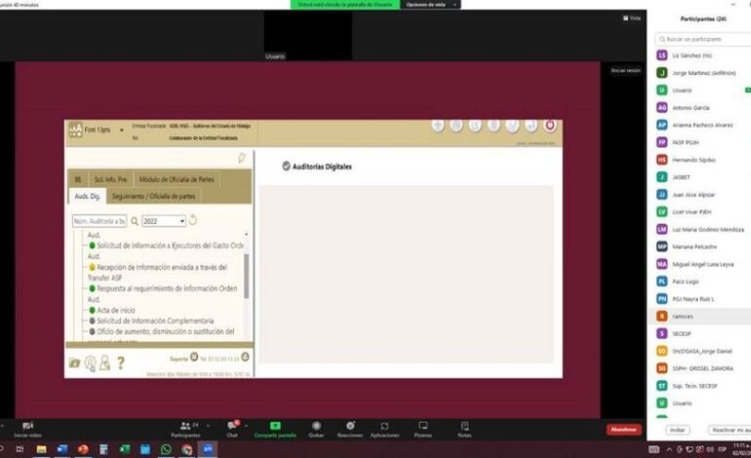Start recording with the Grabar icon
Image resolution: width=751 pixels, height=458 pixels.
(x=316, y=426)
